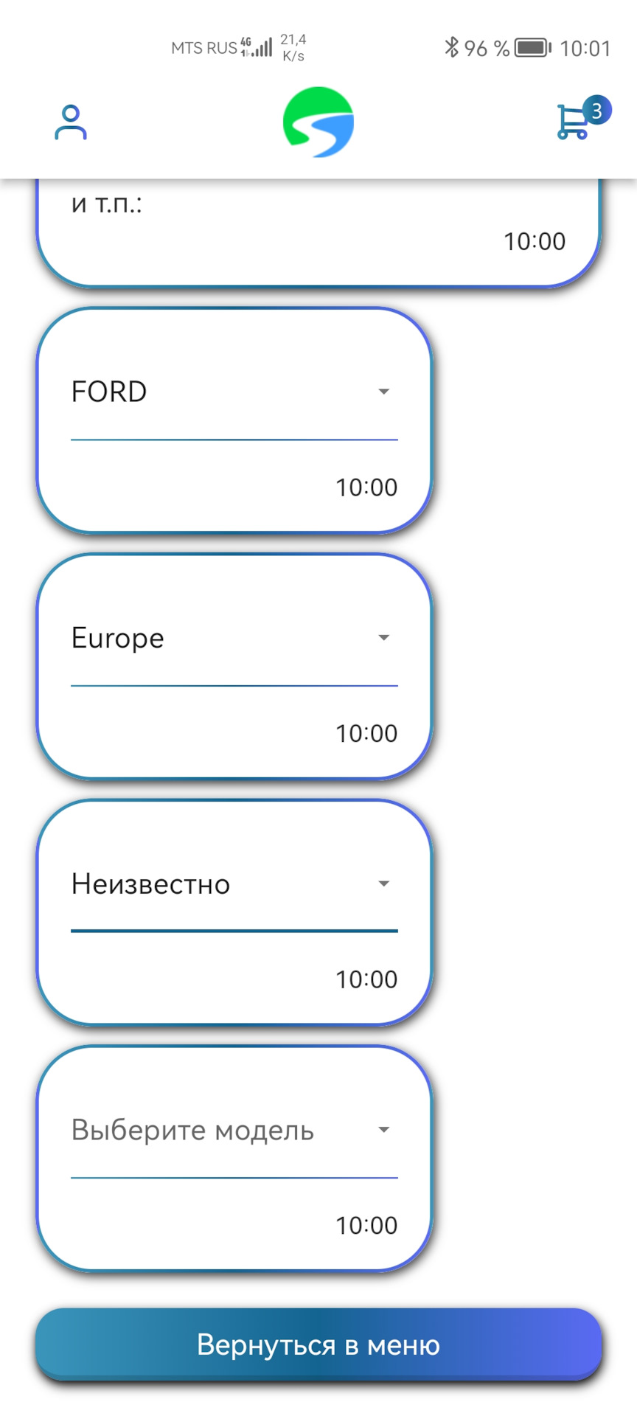Tap the 10:00 timestamp in FORD card
This screenshot has width=637, height=1416.
[366, 487]
